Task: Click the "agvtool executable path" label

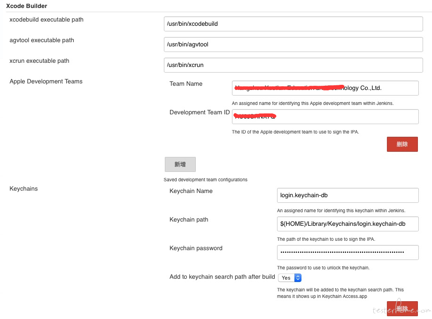Action: 42,40
